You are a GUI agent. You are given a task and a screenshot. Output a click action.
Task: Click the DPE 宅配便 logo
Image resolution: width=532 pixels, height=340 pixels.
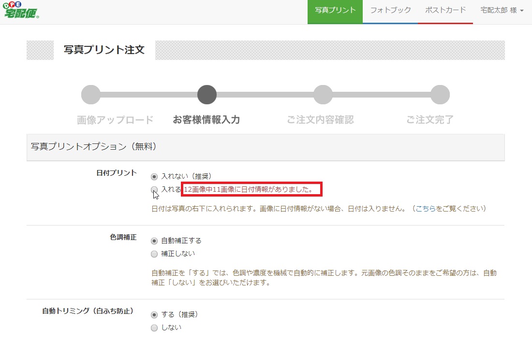tap(21, 10)
